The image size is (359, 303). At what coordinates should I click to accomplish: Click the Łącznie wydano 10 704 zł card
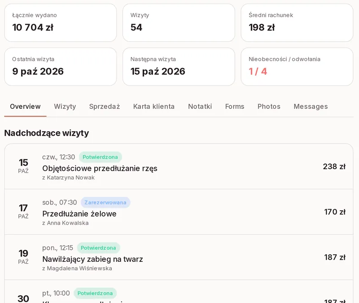coord(61,23)
